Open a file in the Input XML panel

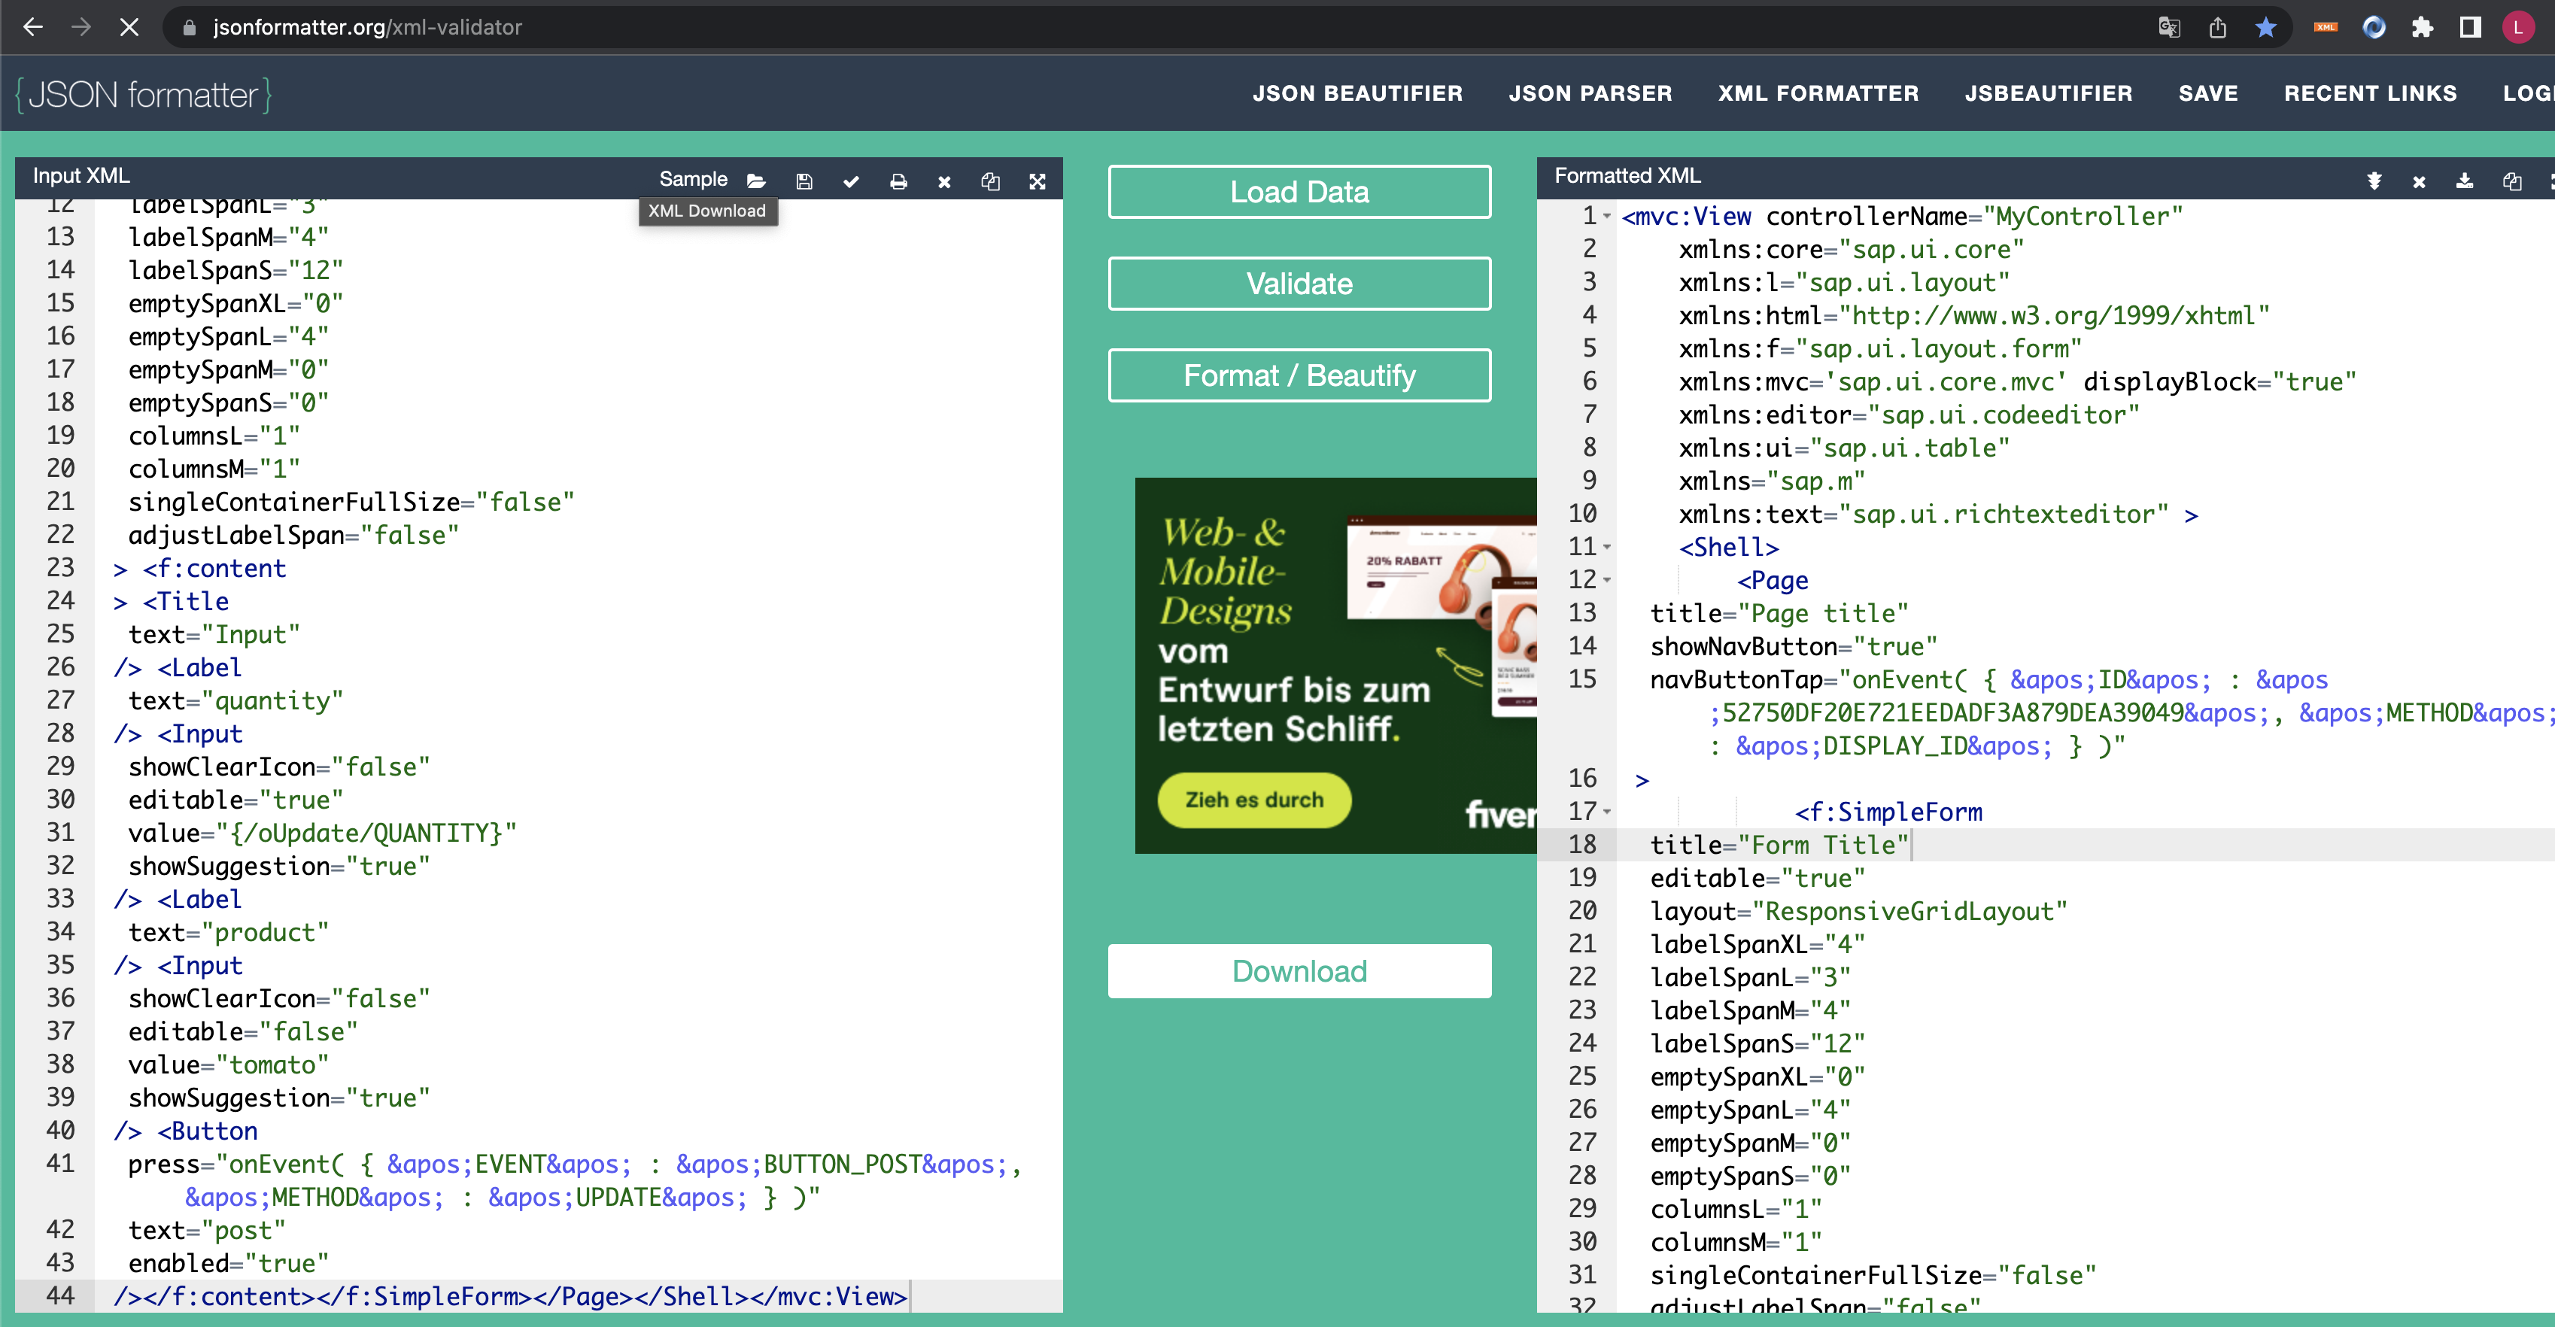757,181
